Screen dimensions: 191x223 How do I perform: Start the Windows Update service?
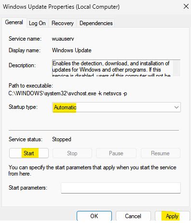(29, 153)
